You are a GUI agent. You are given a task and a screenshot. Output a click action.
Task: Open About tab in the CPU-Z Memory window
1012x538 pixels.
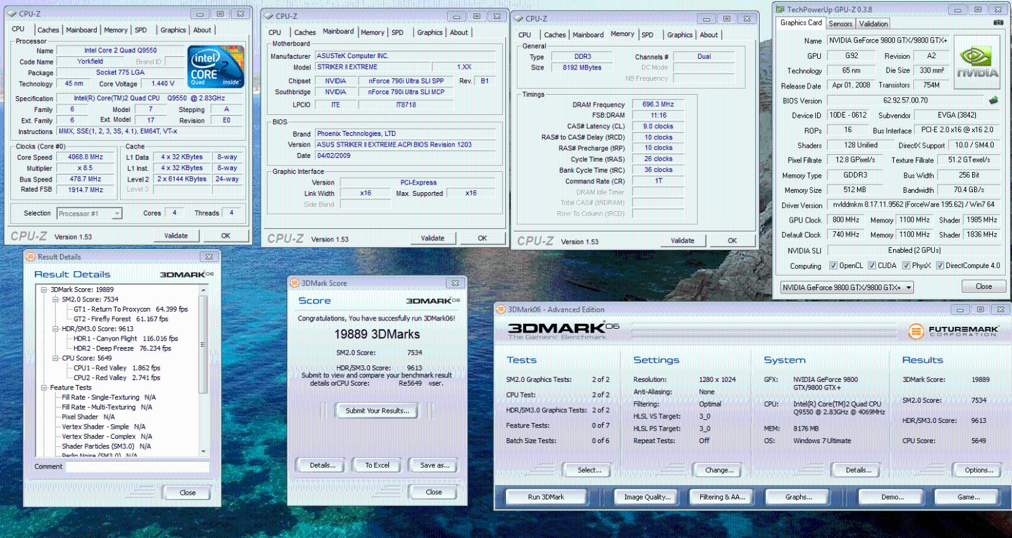coord(708,35)
